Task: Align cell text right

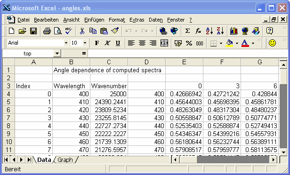Action: [153, 43]
